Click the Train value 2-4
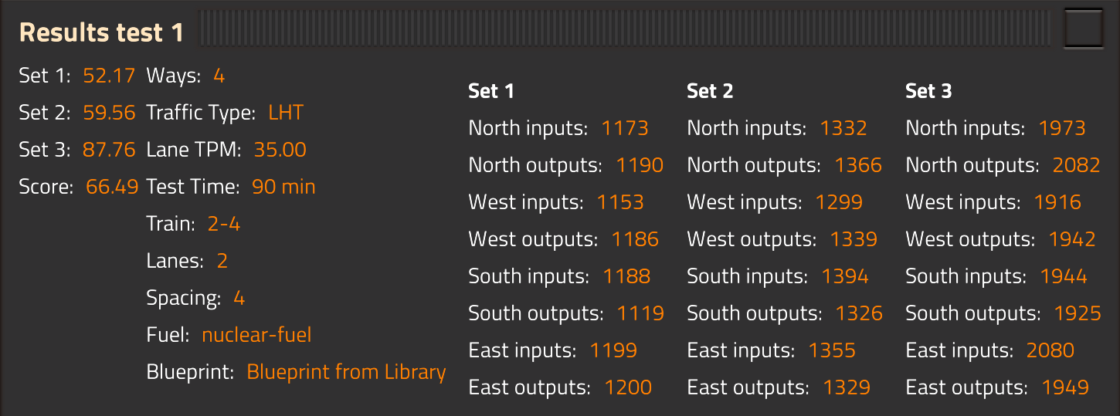Image resolution: width=1120 pixels, height=416 pixels. [x=224, y=224]
